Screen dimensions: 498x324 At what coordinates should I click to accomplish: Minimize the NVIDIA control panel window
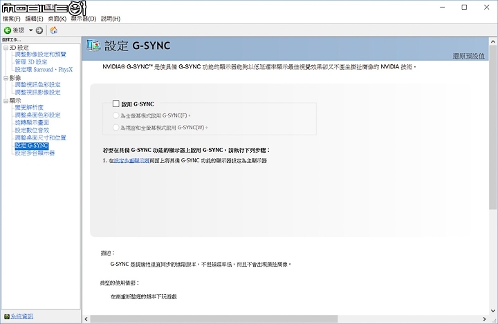pyautogui.click(x=443, y=7)
